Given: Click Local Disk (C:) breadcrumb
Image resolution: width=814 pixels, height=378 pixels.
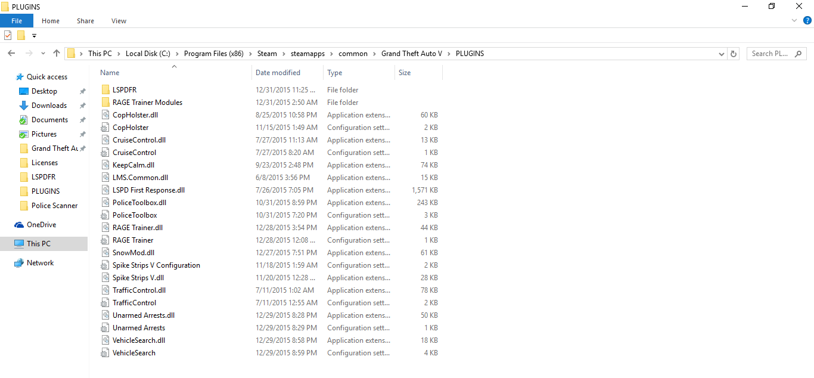Looking at the screenshot, I should click(x=148, y=54).
